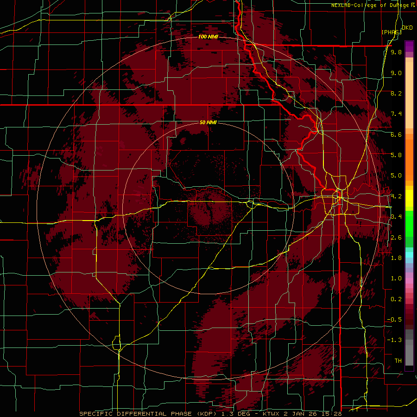Click the [PHAS] units label
This screenshot has width=417, height=417.
(392, 32)
